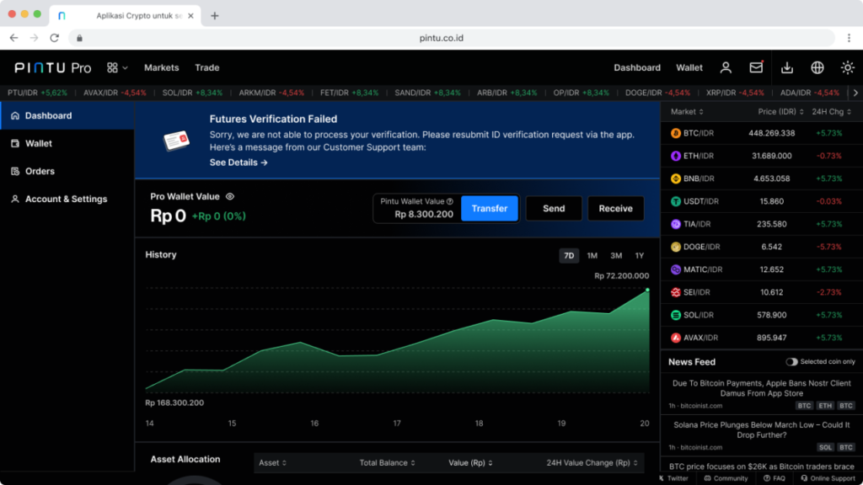Click AVAX coin icon in market list
863x485 pixels.
click(675, 338)
